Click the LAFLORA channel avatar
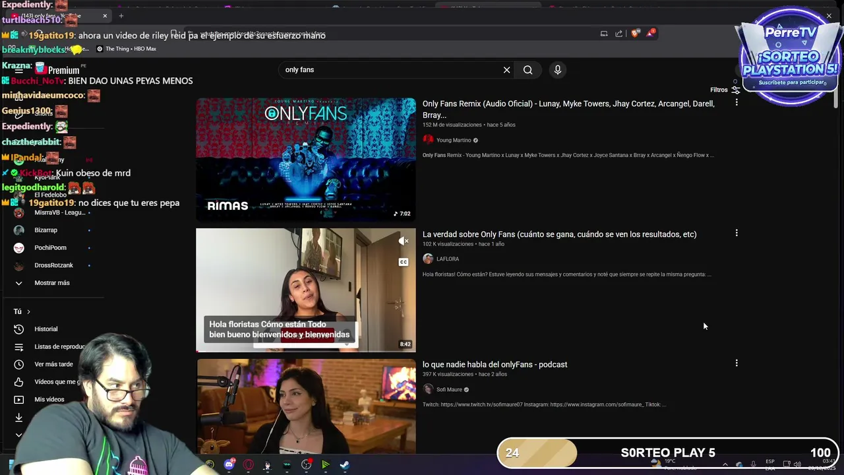 pos(428,259)
